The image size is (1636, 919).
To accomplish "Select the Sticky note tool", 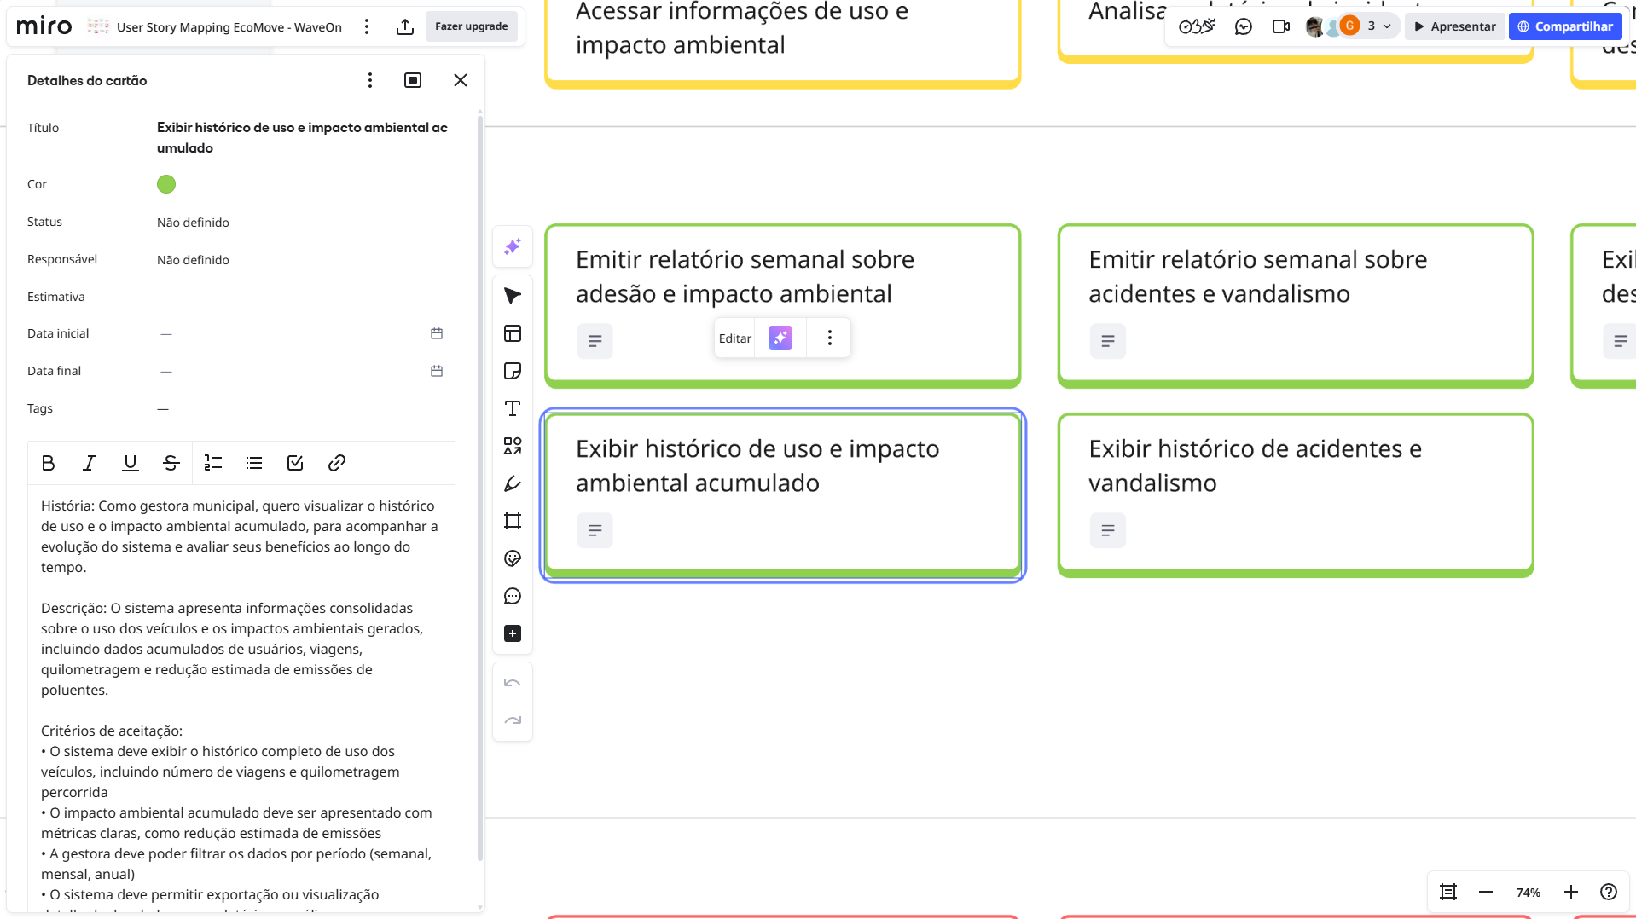I will (x=513, y=371).
